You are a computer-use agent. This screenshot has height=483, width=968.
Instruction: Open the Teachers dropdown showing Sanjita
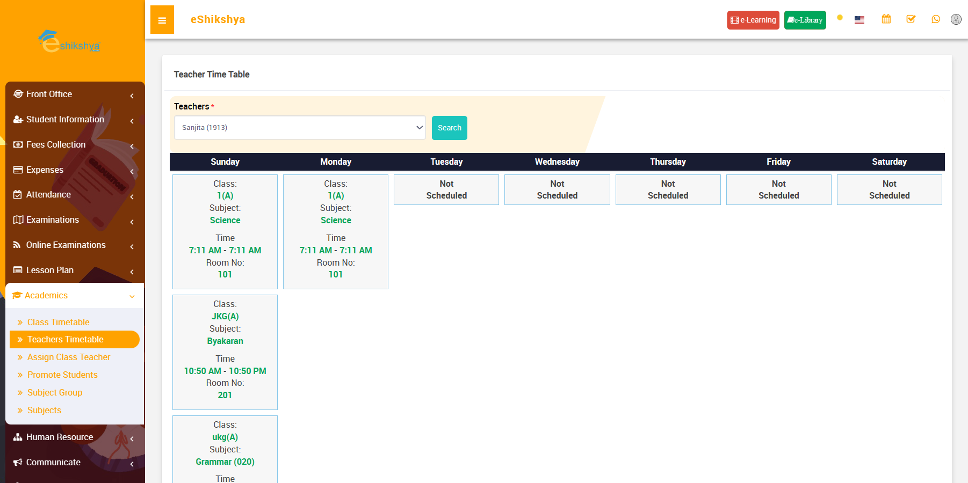300,128
